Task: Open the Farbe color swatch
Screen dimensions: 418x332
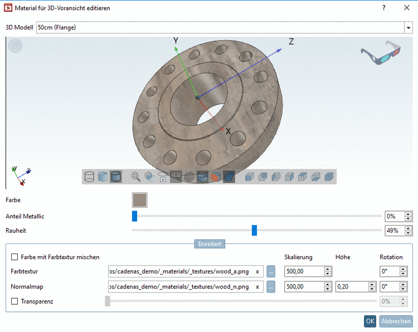Action: pos(139,200)
